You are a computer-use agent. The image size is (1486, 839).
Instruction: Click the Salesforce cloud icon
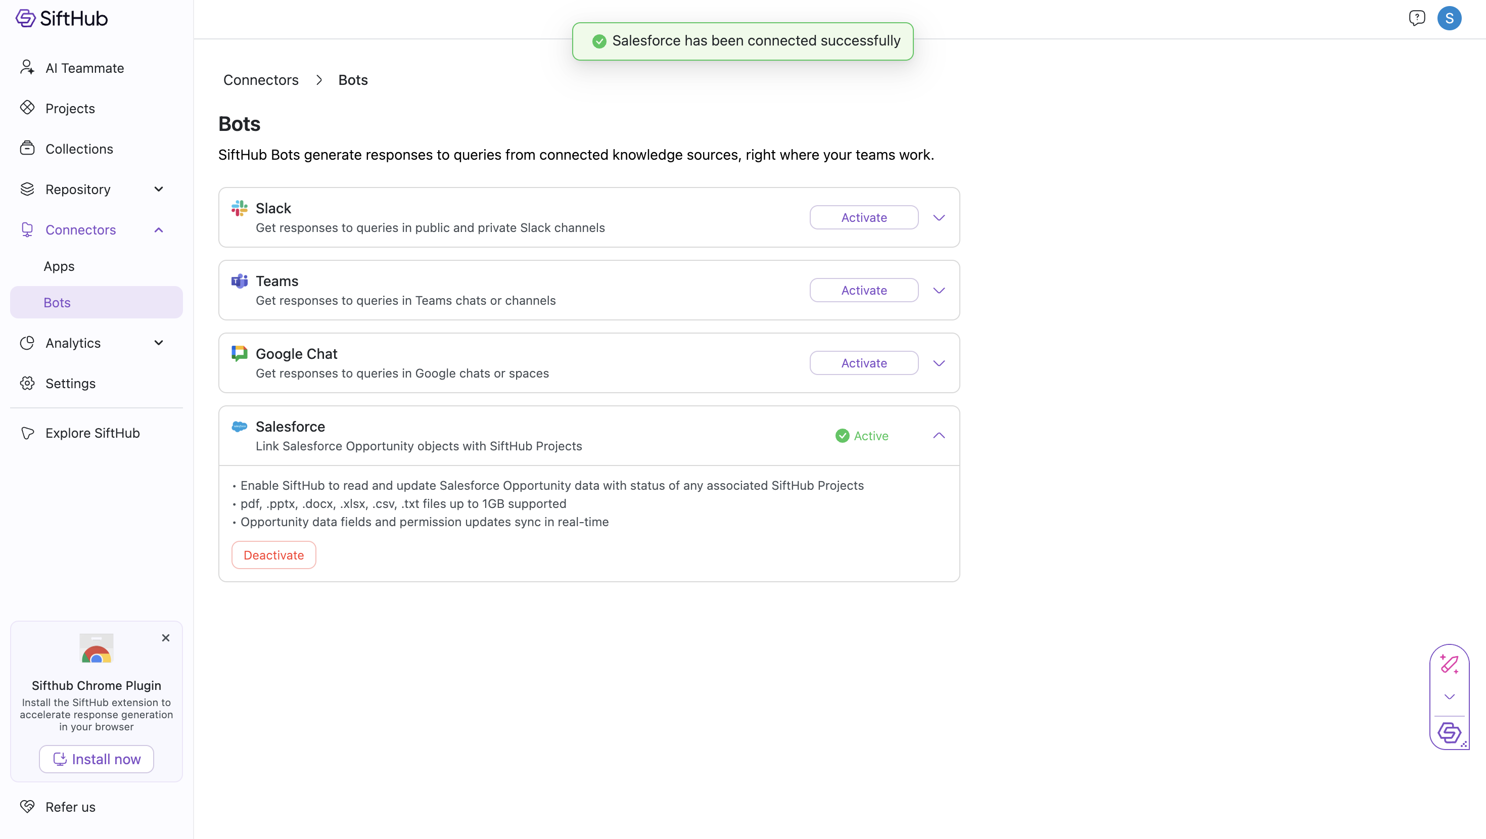pyautogui.click(x=239, y=427)
